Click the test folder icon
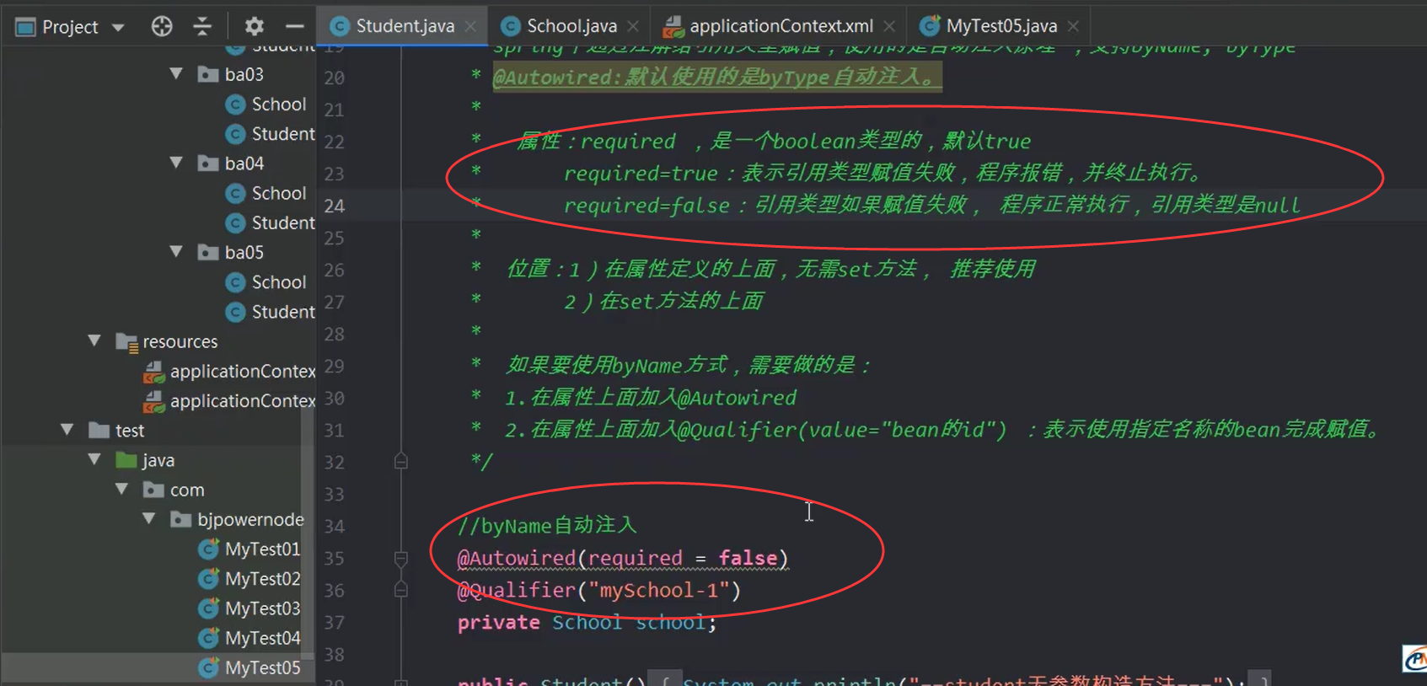Screen dimensions: 1427x686 click(x=99, y=431)
